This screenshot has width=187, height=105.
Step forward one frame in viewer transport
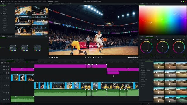[x=99, y=57]
